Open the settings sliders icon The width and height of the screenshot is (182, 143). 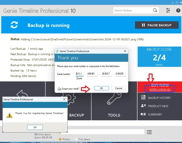[168, 10]
